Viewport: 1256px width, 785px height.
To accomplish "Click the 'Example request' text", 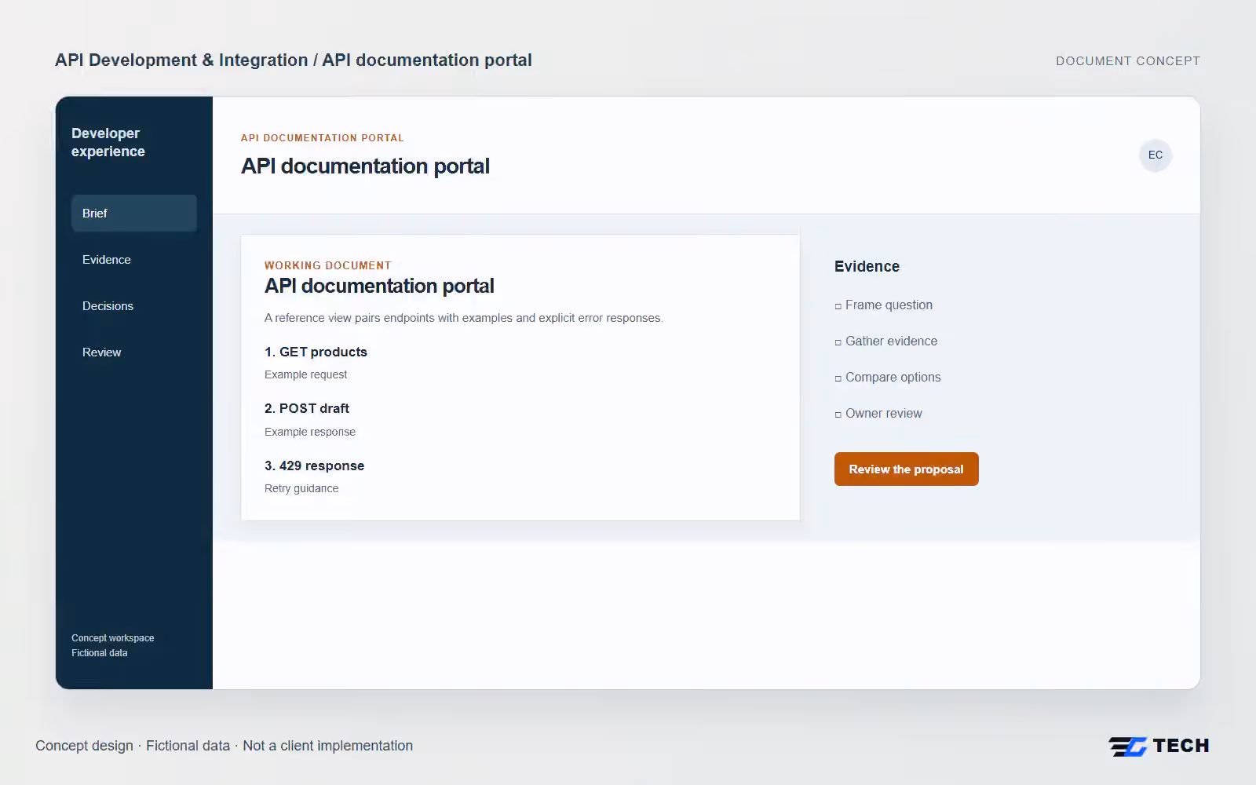I will (305, 374).
